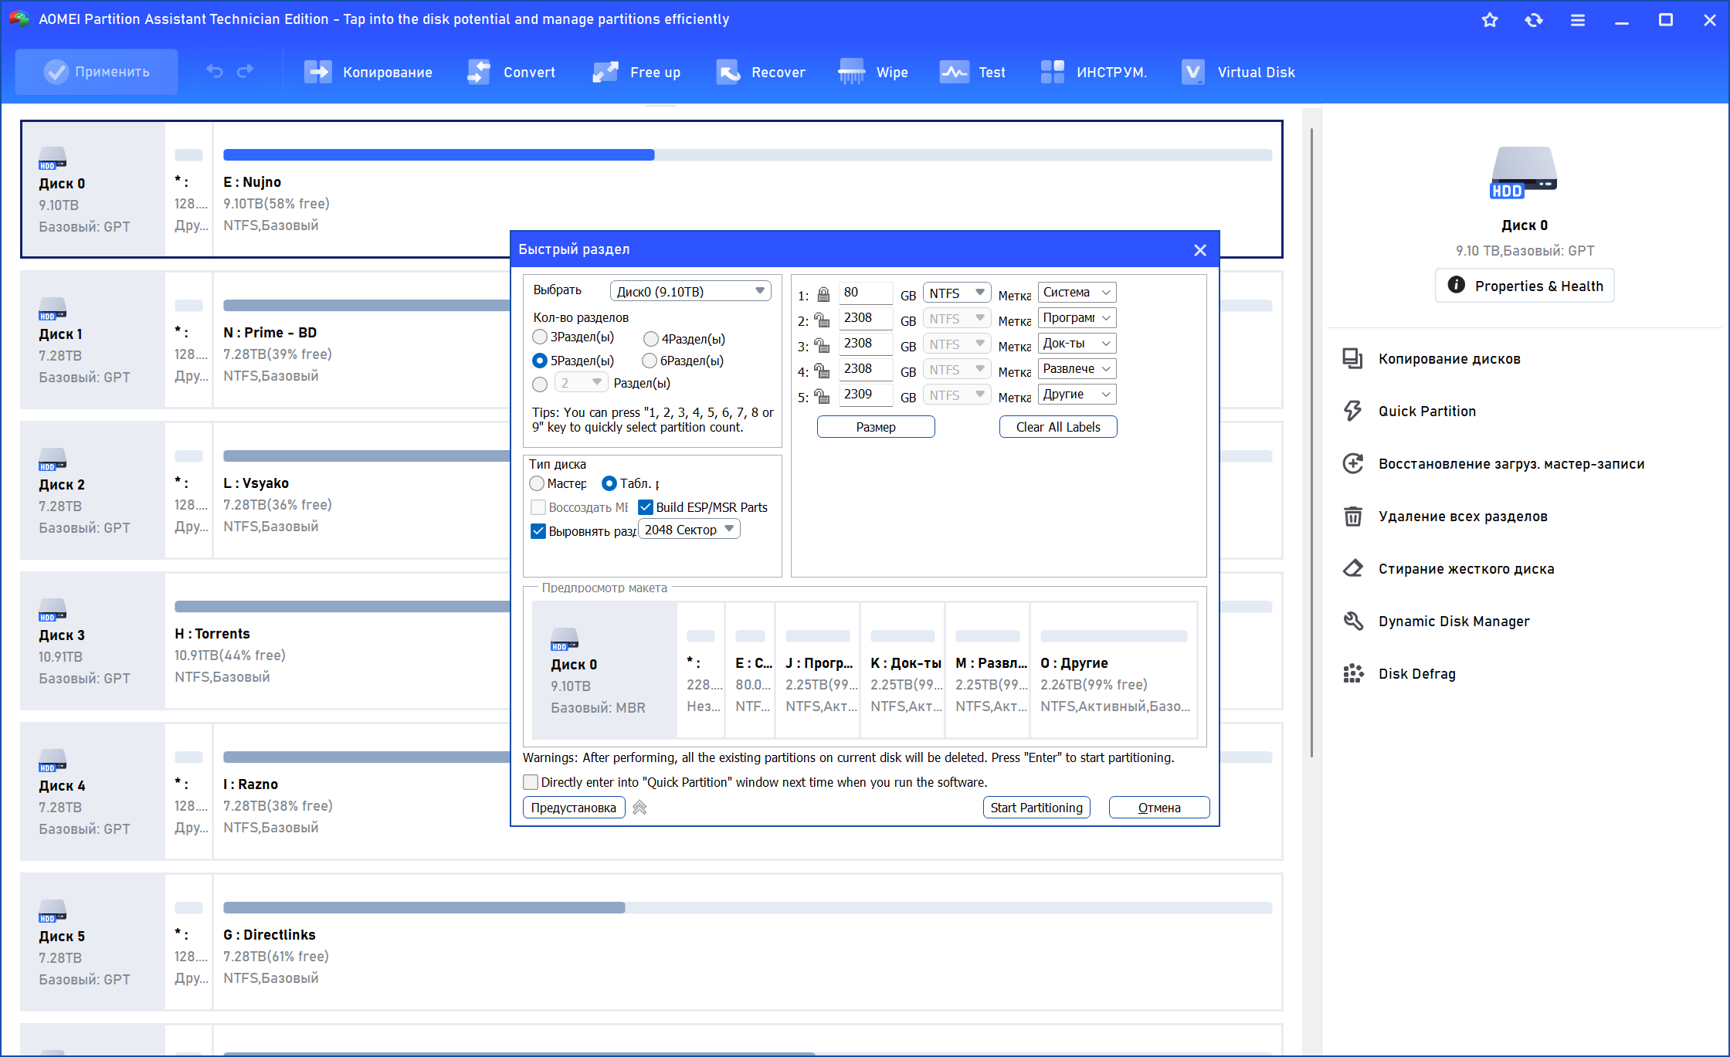Click the Wipe shredder toolbar icon
Screen dimensions: 1730x1057
pos(851,72)
